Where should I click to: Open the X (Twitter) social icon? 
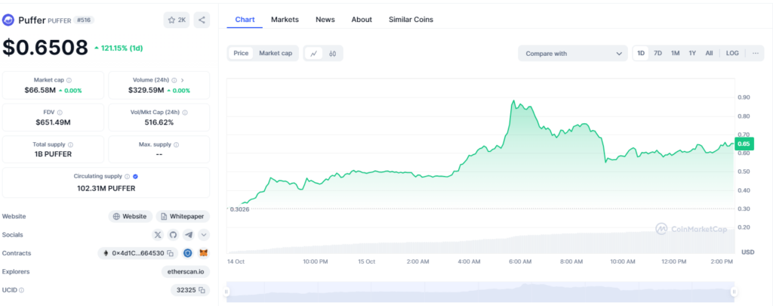158,235
